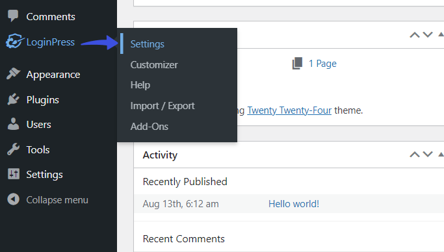Click the Recent Comments heading
Viewport: 444px width, 252px height.
pyautogui.click(x=183, y=239)
